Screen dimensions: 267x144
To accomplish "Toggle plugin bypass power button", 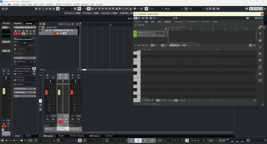I will click(x=136, y=18).
